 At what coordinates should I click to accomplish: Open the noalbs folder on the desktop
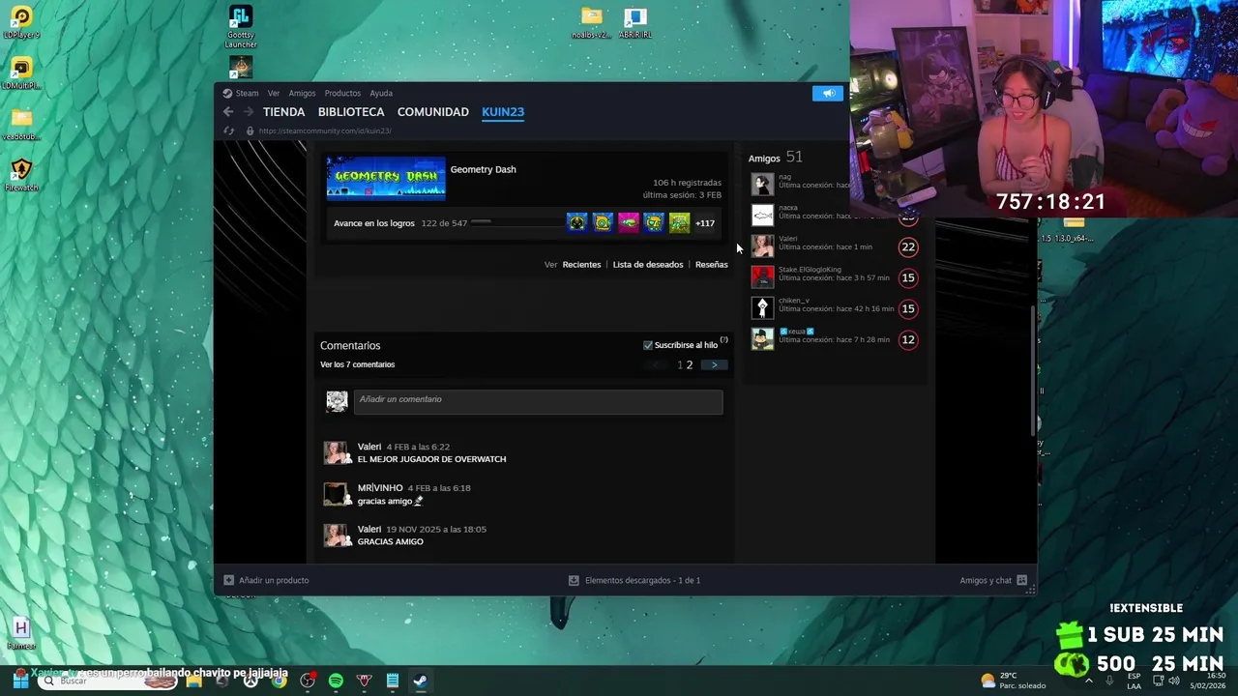[591, 23]
